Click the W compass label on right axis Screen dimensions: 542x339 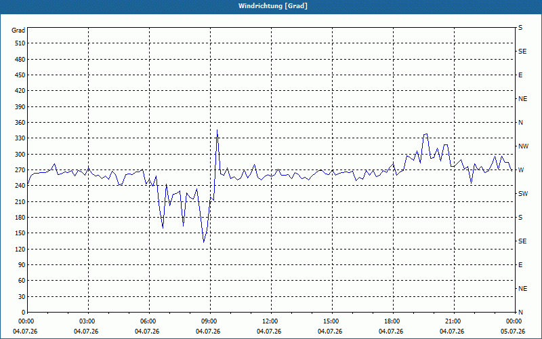tap(521, 170)
